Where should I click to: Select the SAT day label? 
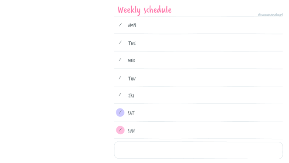(x=131, y=113)
